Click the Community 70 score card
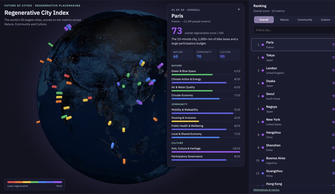The image size is (335, 194). (206, 55)
